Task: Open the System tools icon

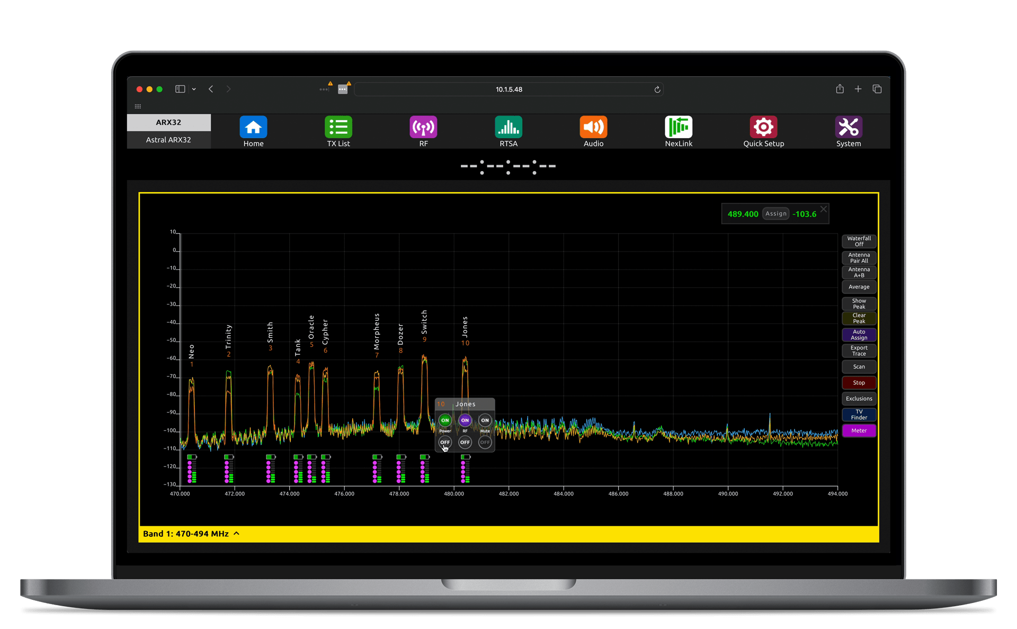Action: pos(849,128)
